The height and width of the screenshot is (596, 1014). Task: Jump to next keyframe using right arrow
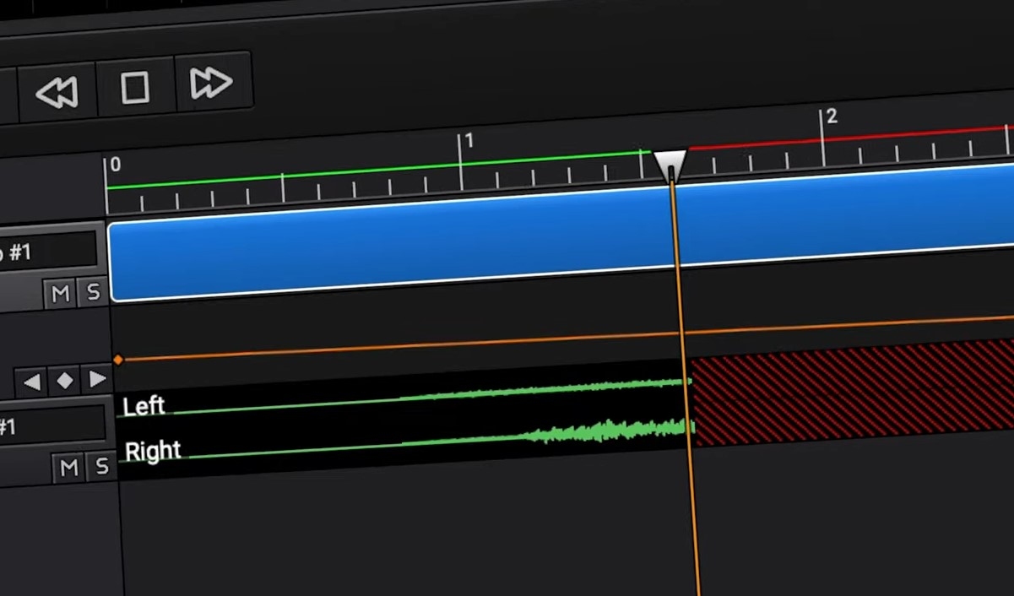[97, 379]
